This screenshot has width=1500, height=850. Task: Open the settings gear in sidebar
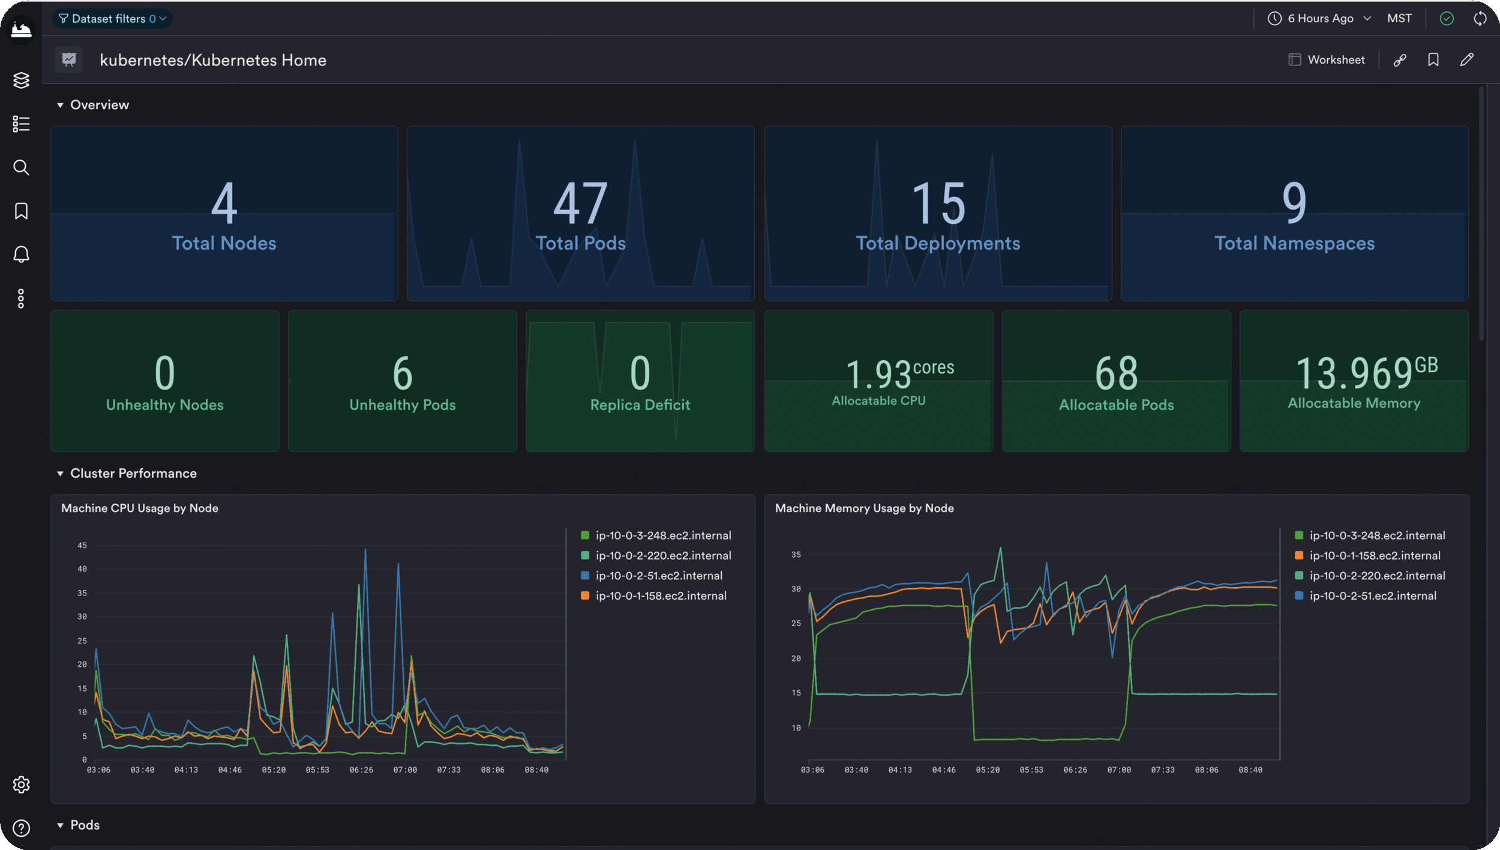pos(21,785)
